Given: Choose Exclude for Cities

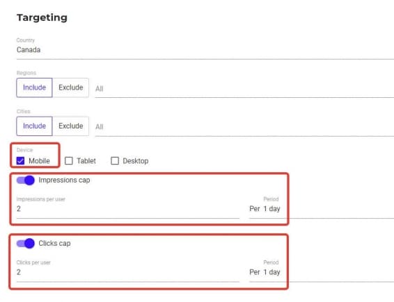Looking at the screenshot, I should (x=70, y=126).
